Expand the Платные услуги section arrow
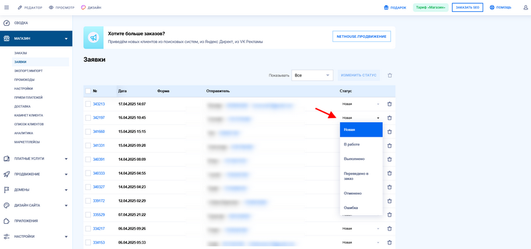Screen dimensions: 531x249 point(66,159)
